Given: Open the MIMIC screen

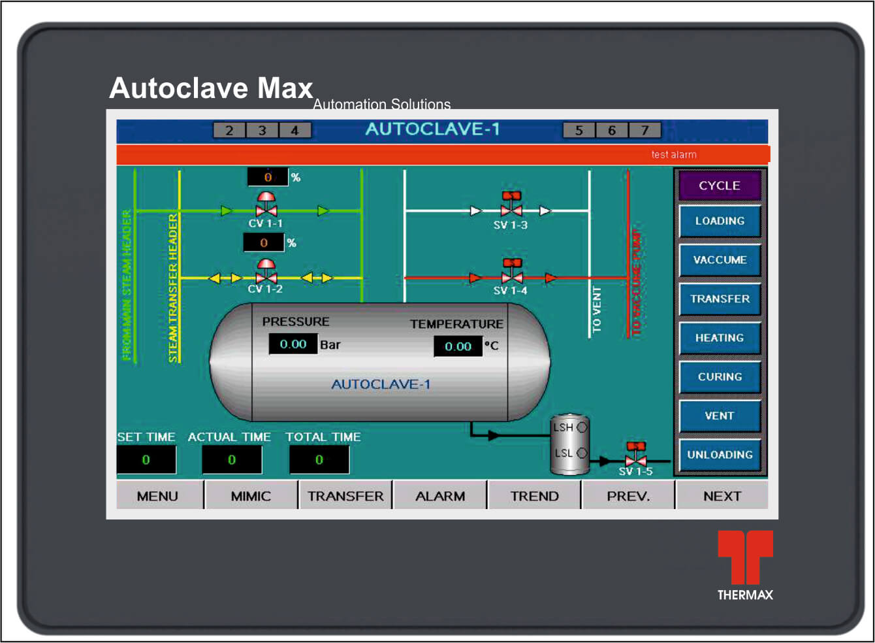Looking at the screenshot, I should tap(251, 496).
